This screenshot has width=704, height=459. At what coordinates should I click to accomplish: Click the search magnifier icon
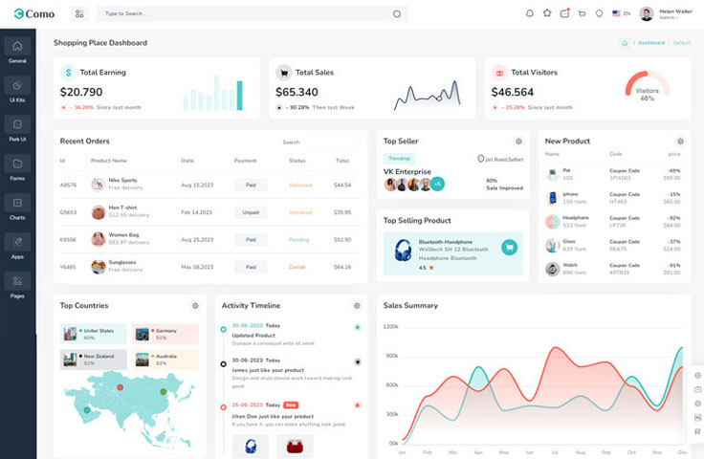[x=397, y=14]
